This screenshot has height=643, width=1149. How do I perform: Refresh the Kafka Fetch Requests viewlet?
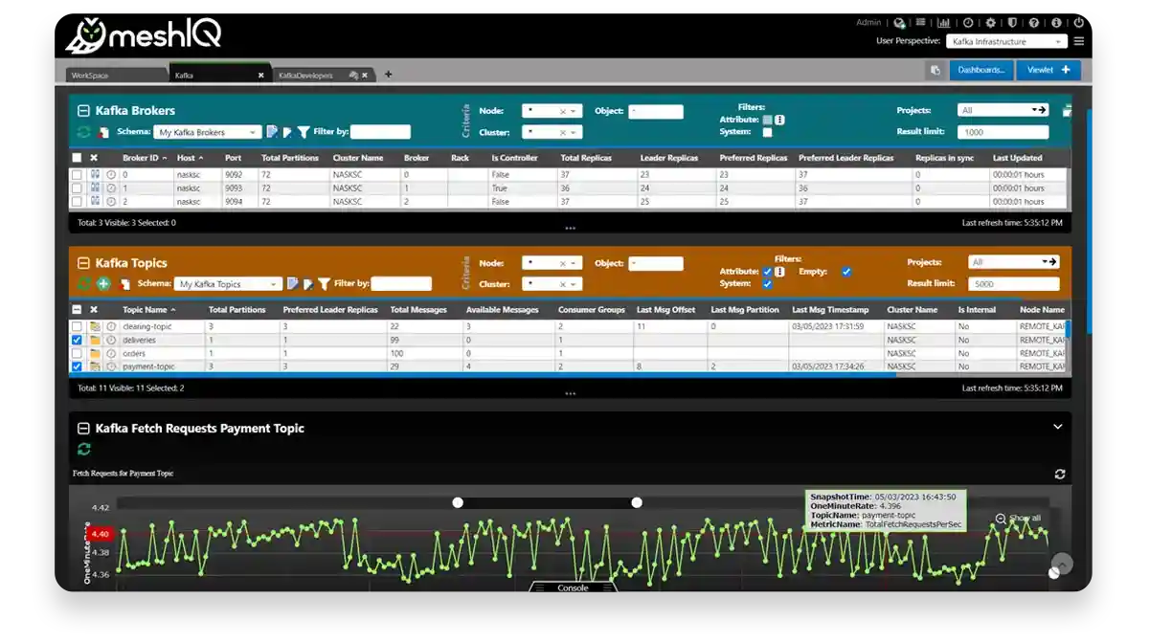tap(84, 450)
